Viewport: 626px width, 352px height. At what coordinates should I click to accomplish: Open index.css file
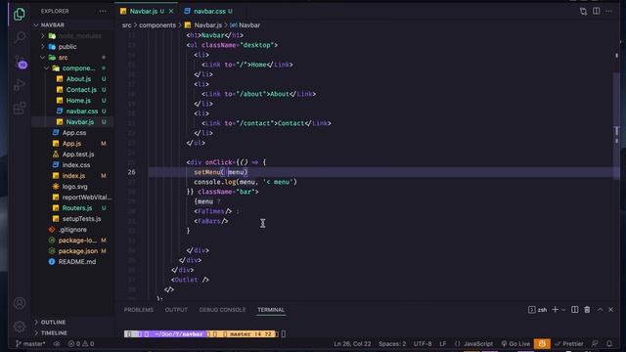pos(76,165)
